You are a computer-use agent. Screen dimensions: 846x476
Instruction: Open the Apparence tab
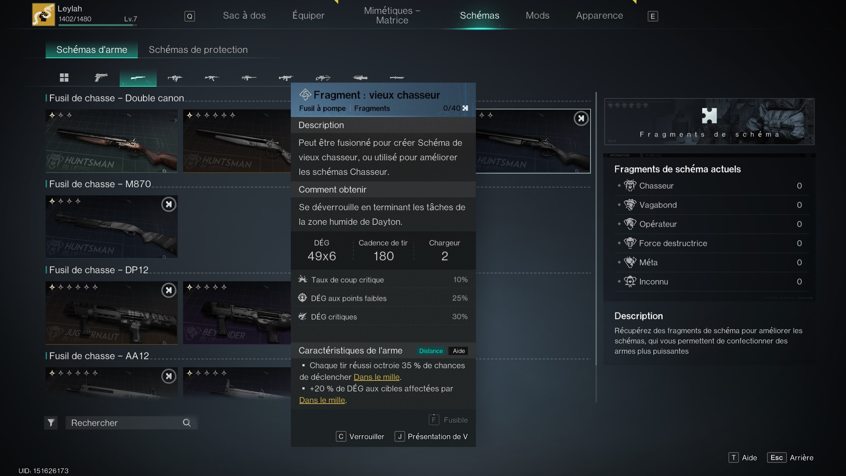coord(599,16)
